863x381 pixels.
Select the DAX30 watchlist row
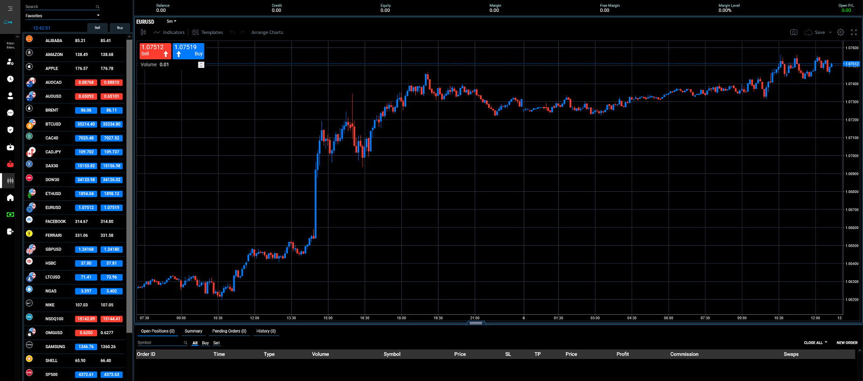(74, 166)
